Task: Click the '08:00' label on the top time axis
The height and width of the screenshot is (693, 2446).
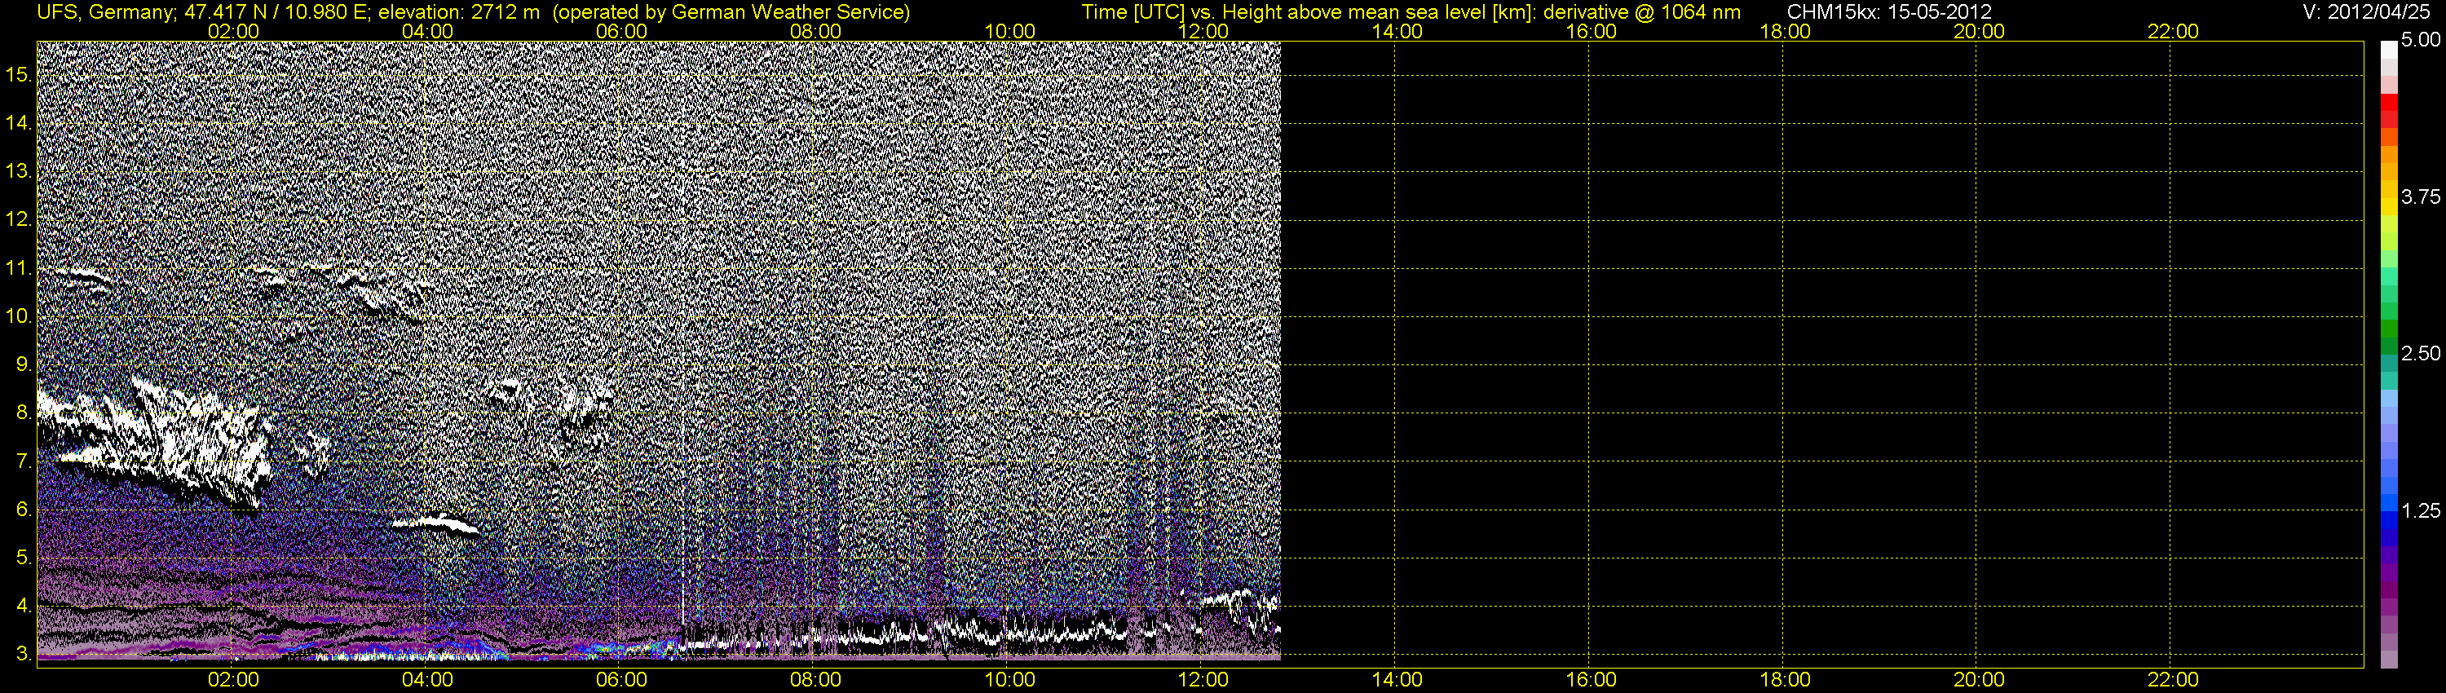Action: 815,30
